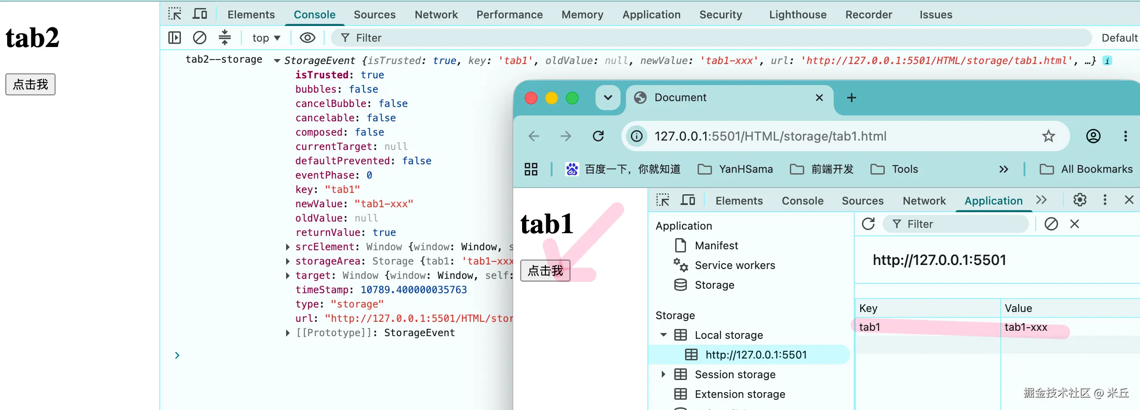Screen dimensions: 1140x410
Task: Reload the tab1.html page
Action: tap(598, 136)
